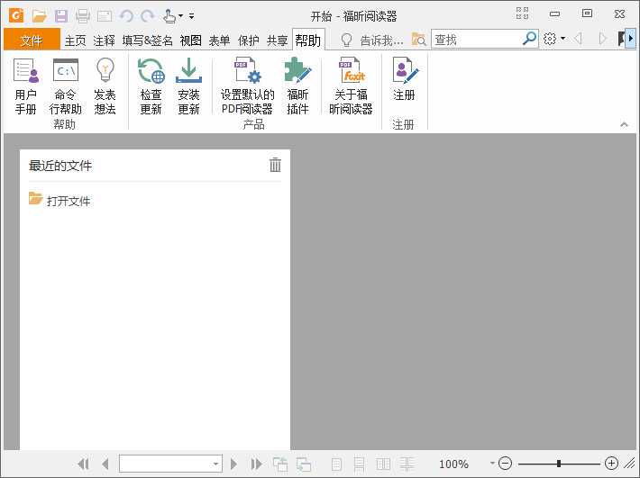Select continuous page view mode
Image resolution: width=640 pixels, height=478 pixels.
(x=359, y=464)
